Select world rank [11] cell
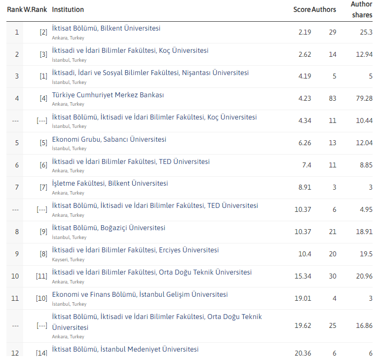 point(41,277)
